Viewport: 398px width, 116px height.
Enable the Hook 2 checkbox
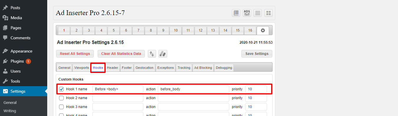61,98
